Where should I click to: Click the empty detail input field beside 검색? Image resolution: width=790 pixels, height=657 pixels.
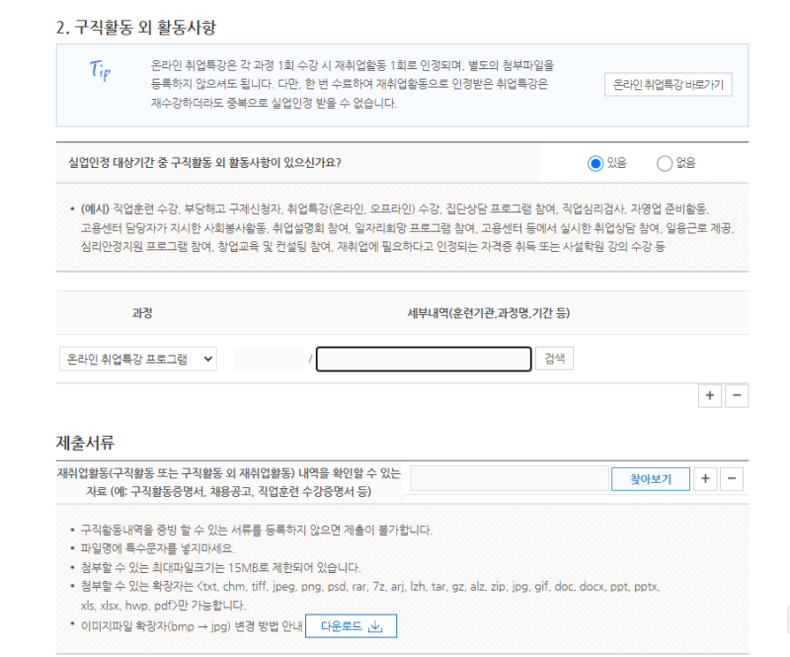(424, 359)
